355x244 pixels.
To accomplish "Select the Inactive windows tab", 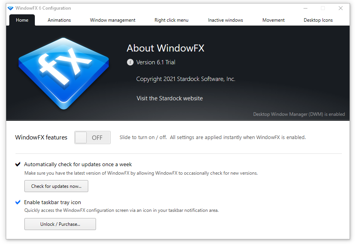I will [x=225, y=20].
